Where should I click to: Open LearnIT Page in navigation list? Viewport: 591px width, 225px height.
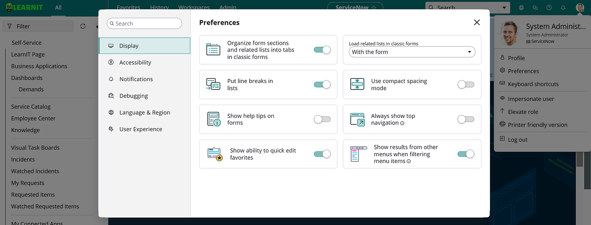[x=28, y=55]
